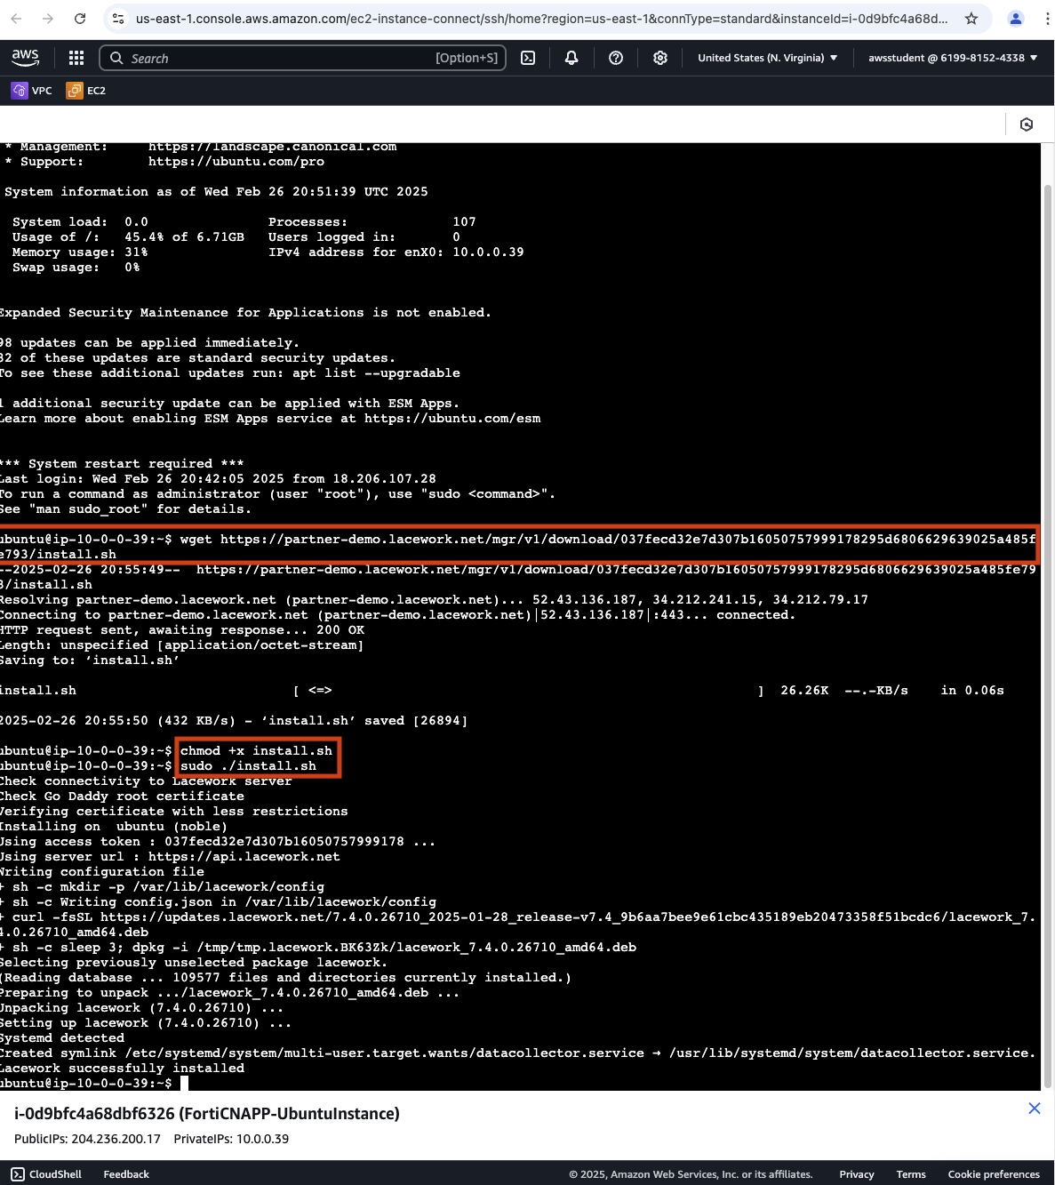
Task: Open the EC2 service shortcut
Action: pos(86,91)
